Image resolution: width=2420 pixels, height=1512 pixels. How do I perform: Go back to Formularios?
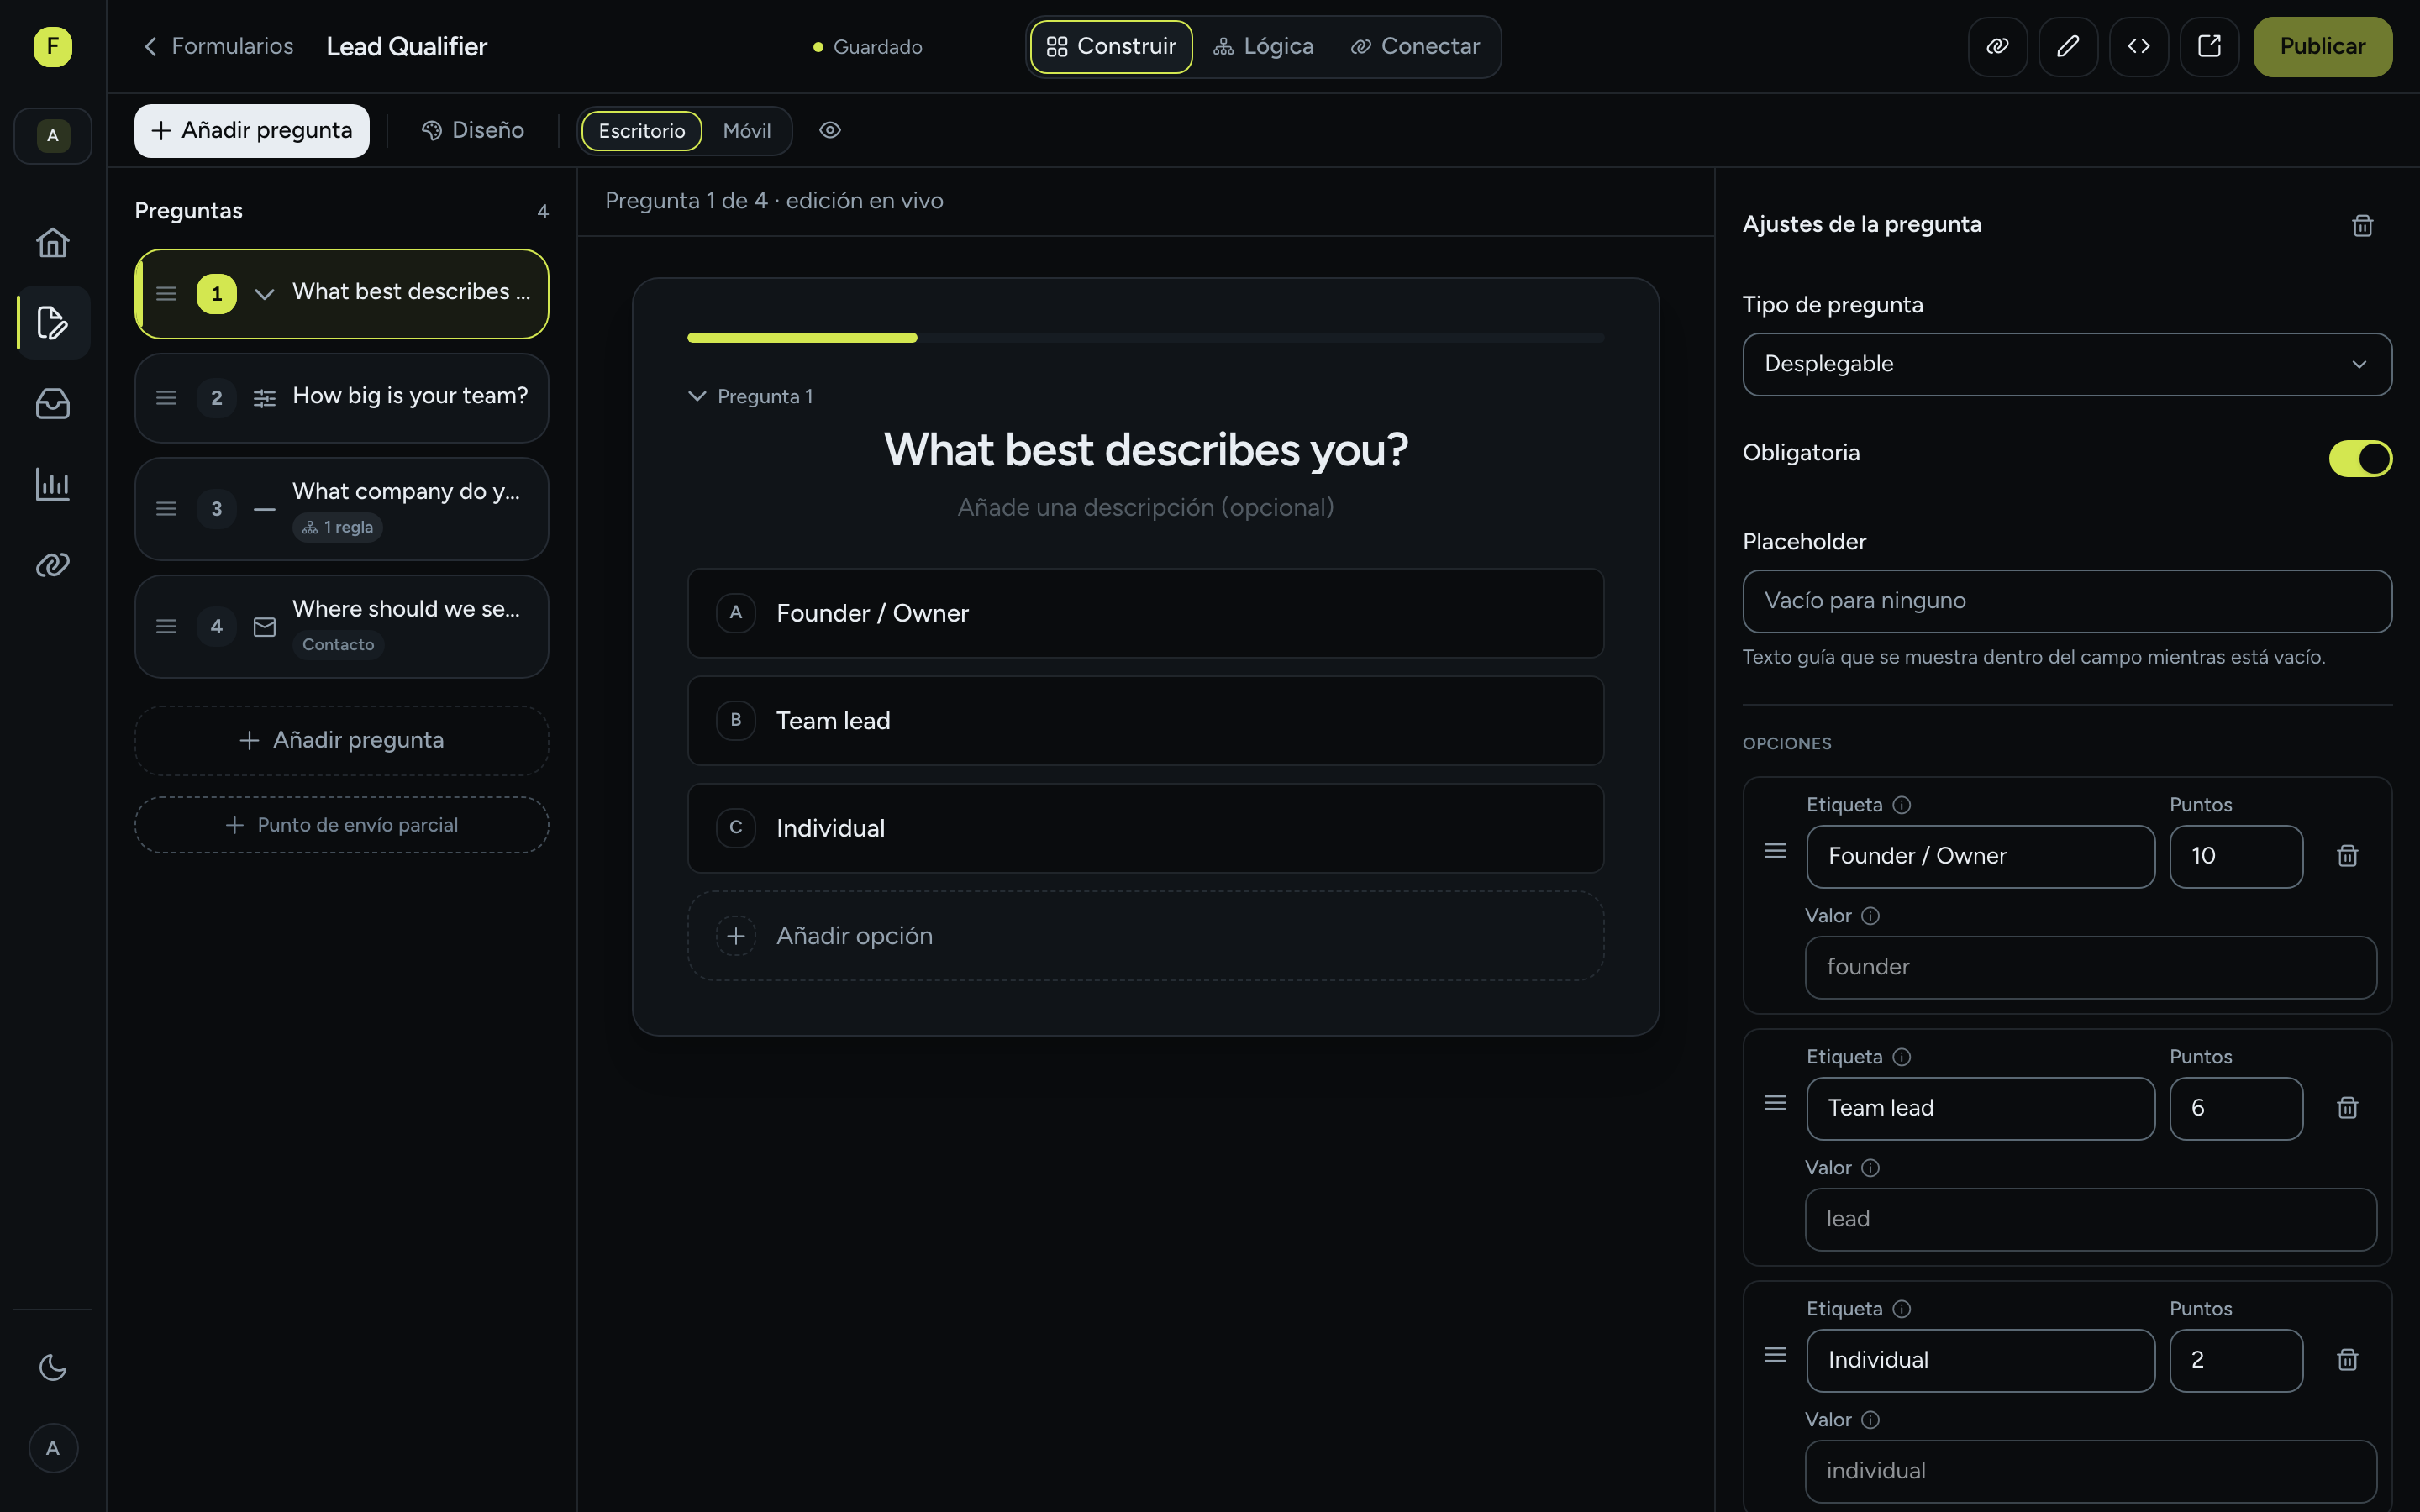(x=218, y=46)
